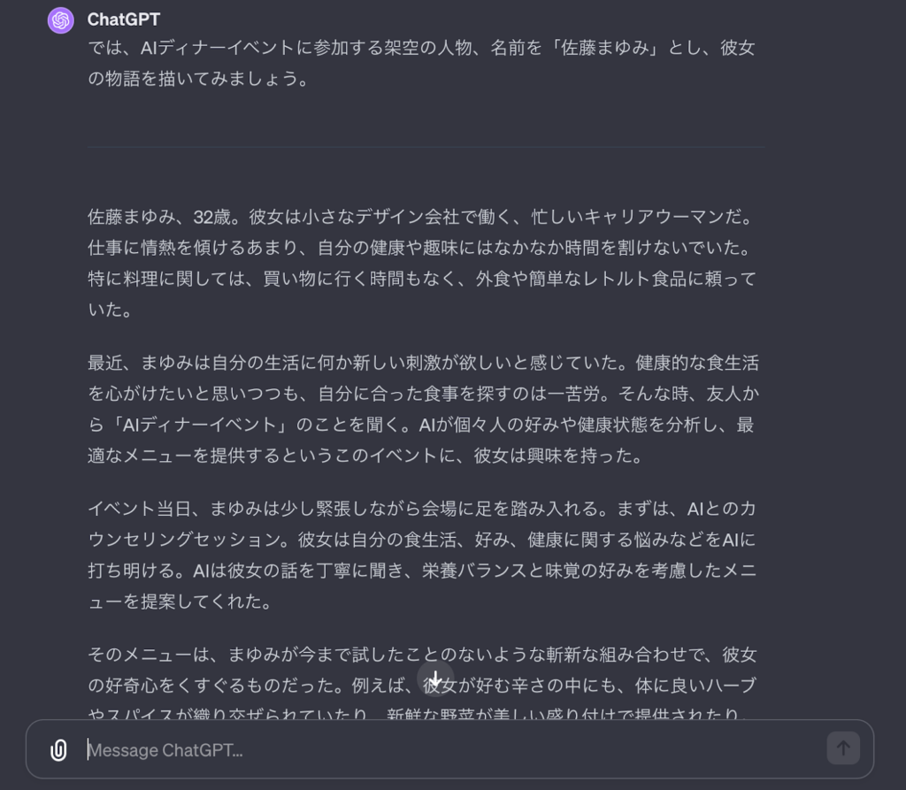
Task: Click the word キャリアウーマン in the story
Action: (654, 217)
